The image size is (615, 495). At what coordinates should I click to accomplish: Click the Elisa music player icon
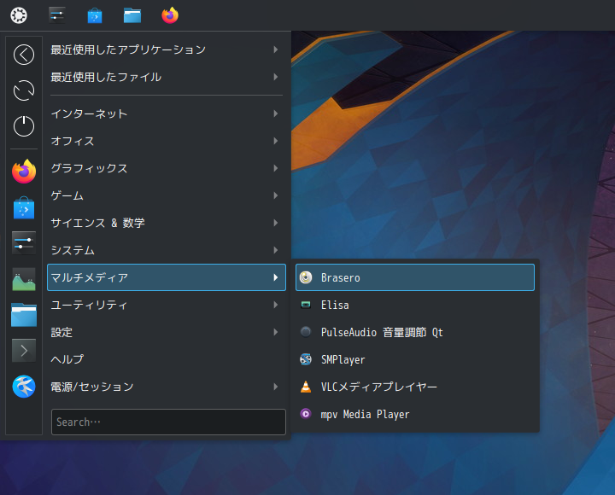(306, 305)
